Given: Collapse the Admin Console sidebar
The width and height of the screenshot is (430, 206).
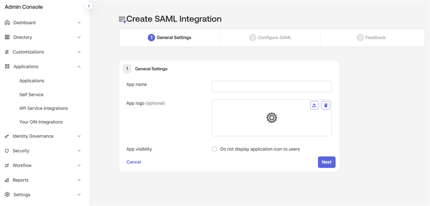Looking at the screenshot, I should (x=89, y=6).
